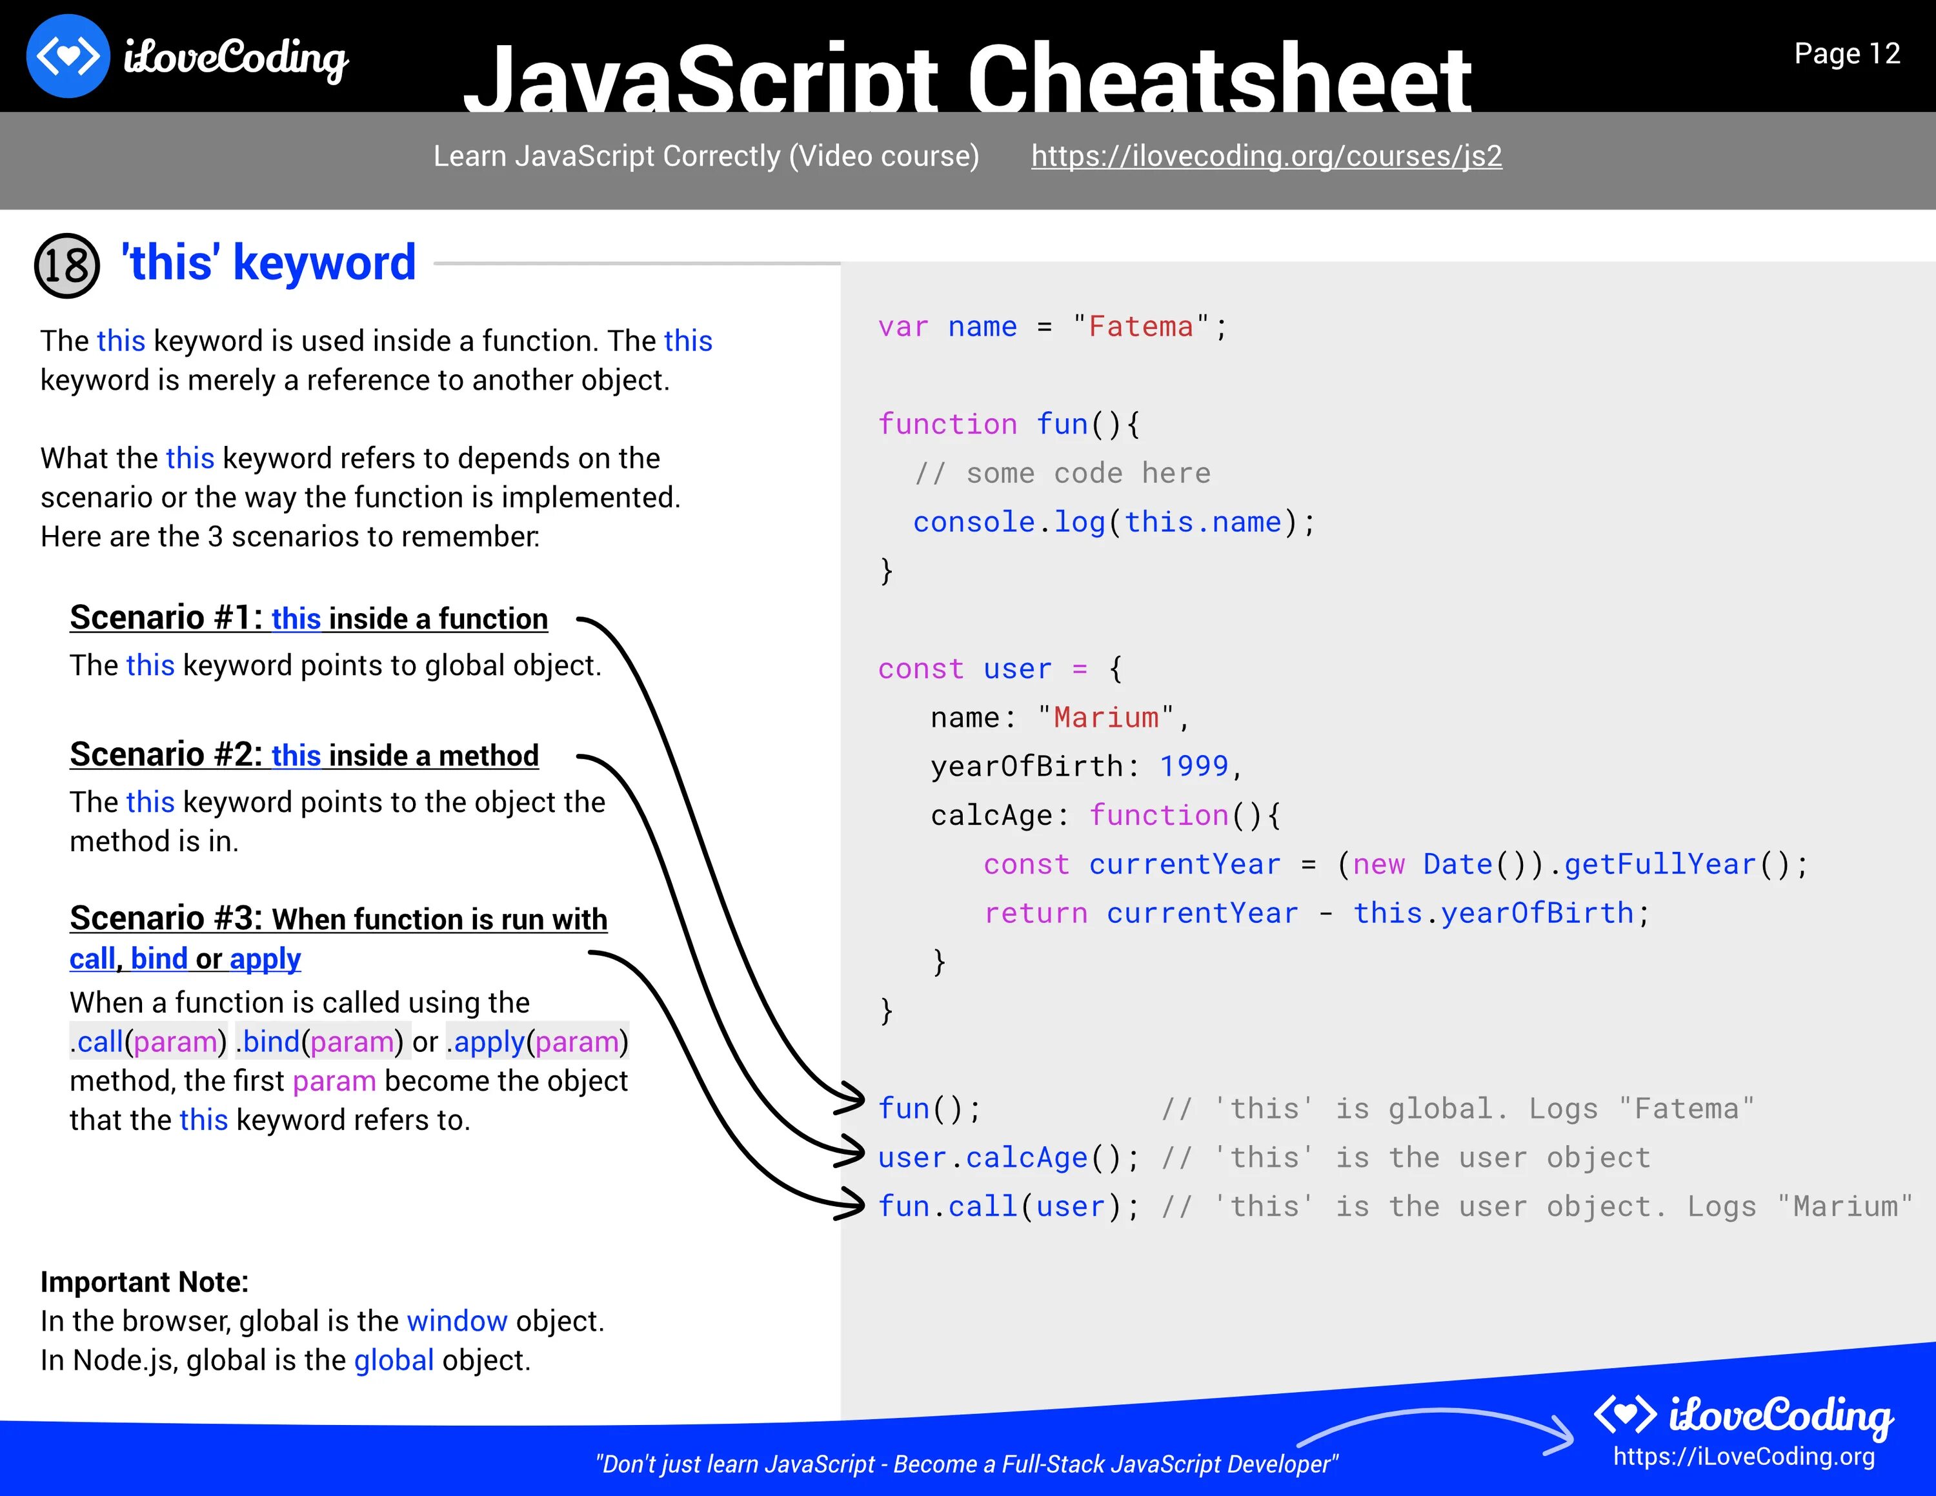Click the blue iLoveCoding heart logo icon

68,56
